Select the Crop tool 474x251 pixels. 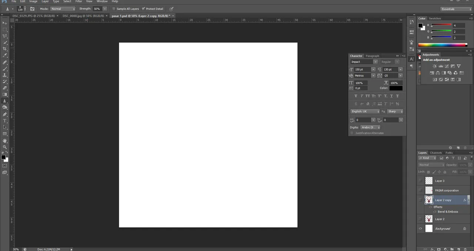(x=5, y=49)
